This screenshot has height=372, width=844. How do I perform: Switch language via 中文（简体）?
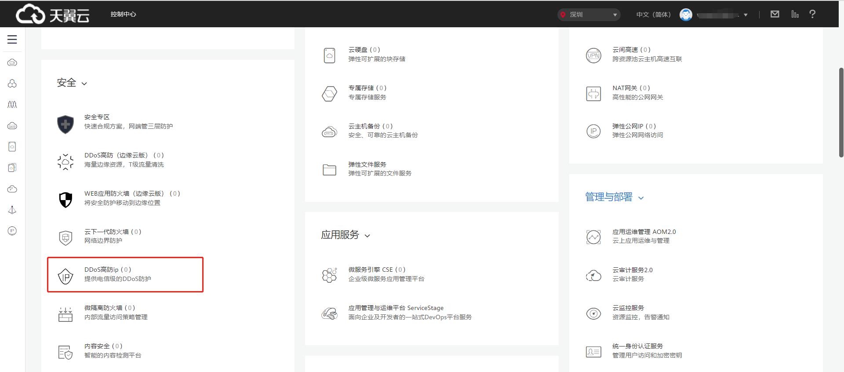pyautogui.click(x=653, y=15)
